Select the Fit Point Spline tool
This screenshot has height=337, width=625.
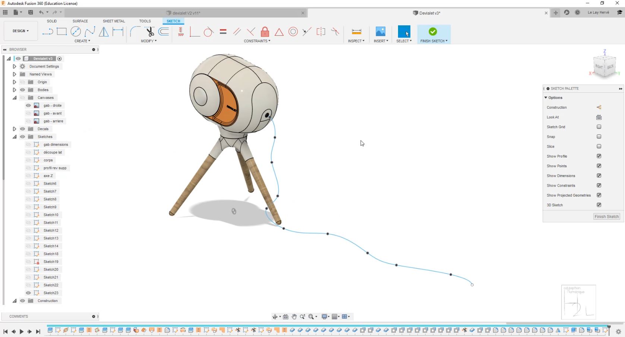90,32
